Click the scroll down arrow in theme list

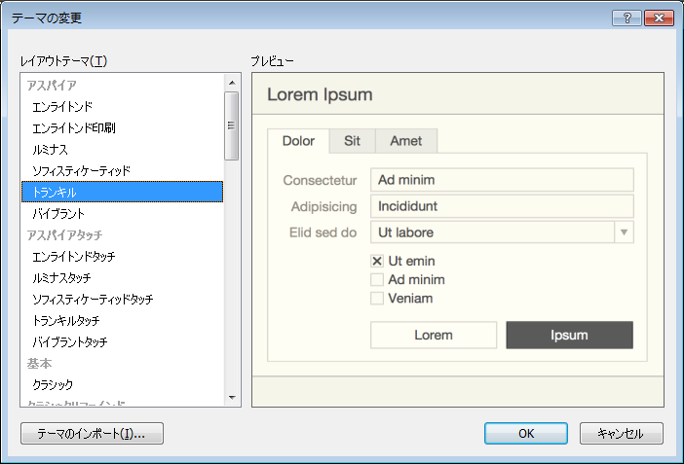pyautogui.click(x=232, y=397)
